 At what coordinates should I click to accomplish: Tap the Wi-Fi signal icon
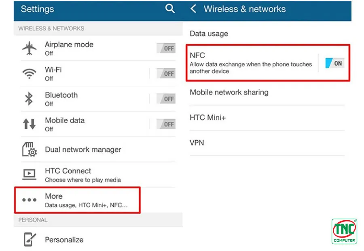[29, 74]
